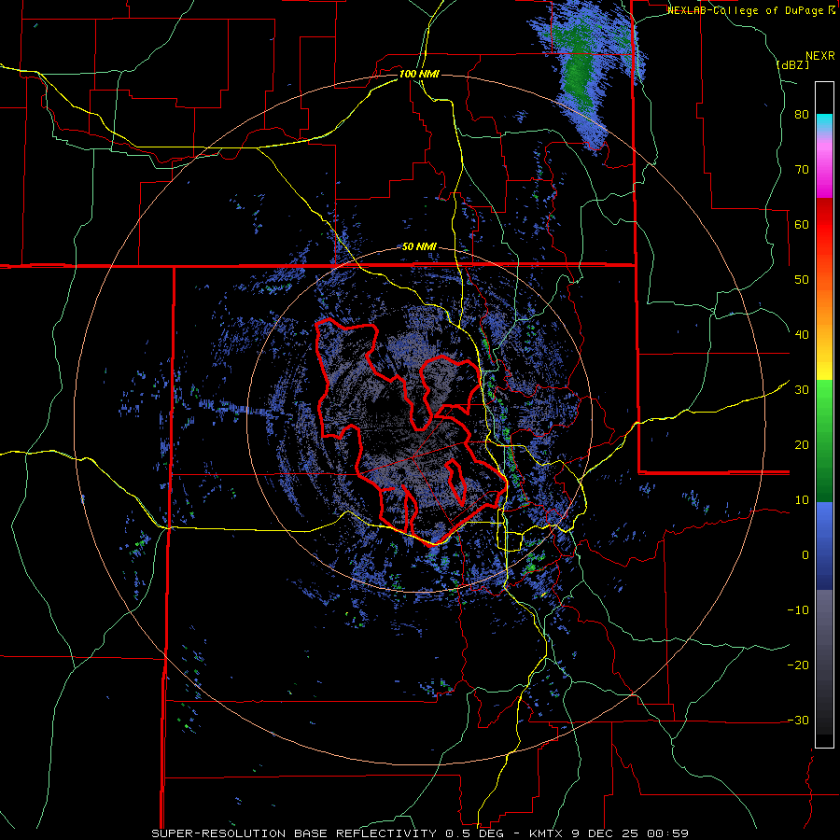
Task: Click the -10 dBZ scale value
Action: click(x=798, y=610)
